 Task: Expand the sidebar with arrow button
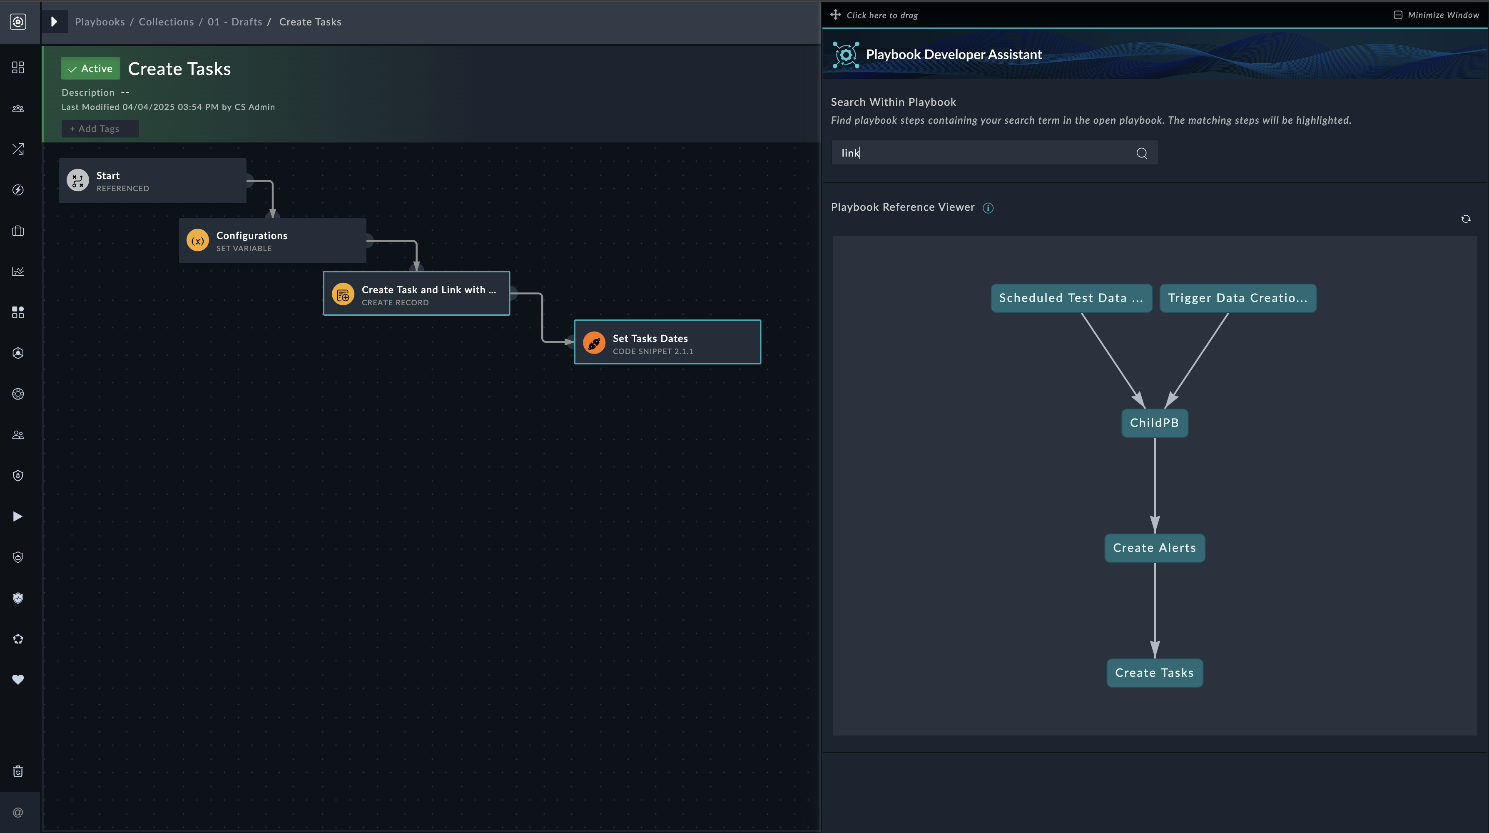tap(54, 22)
